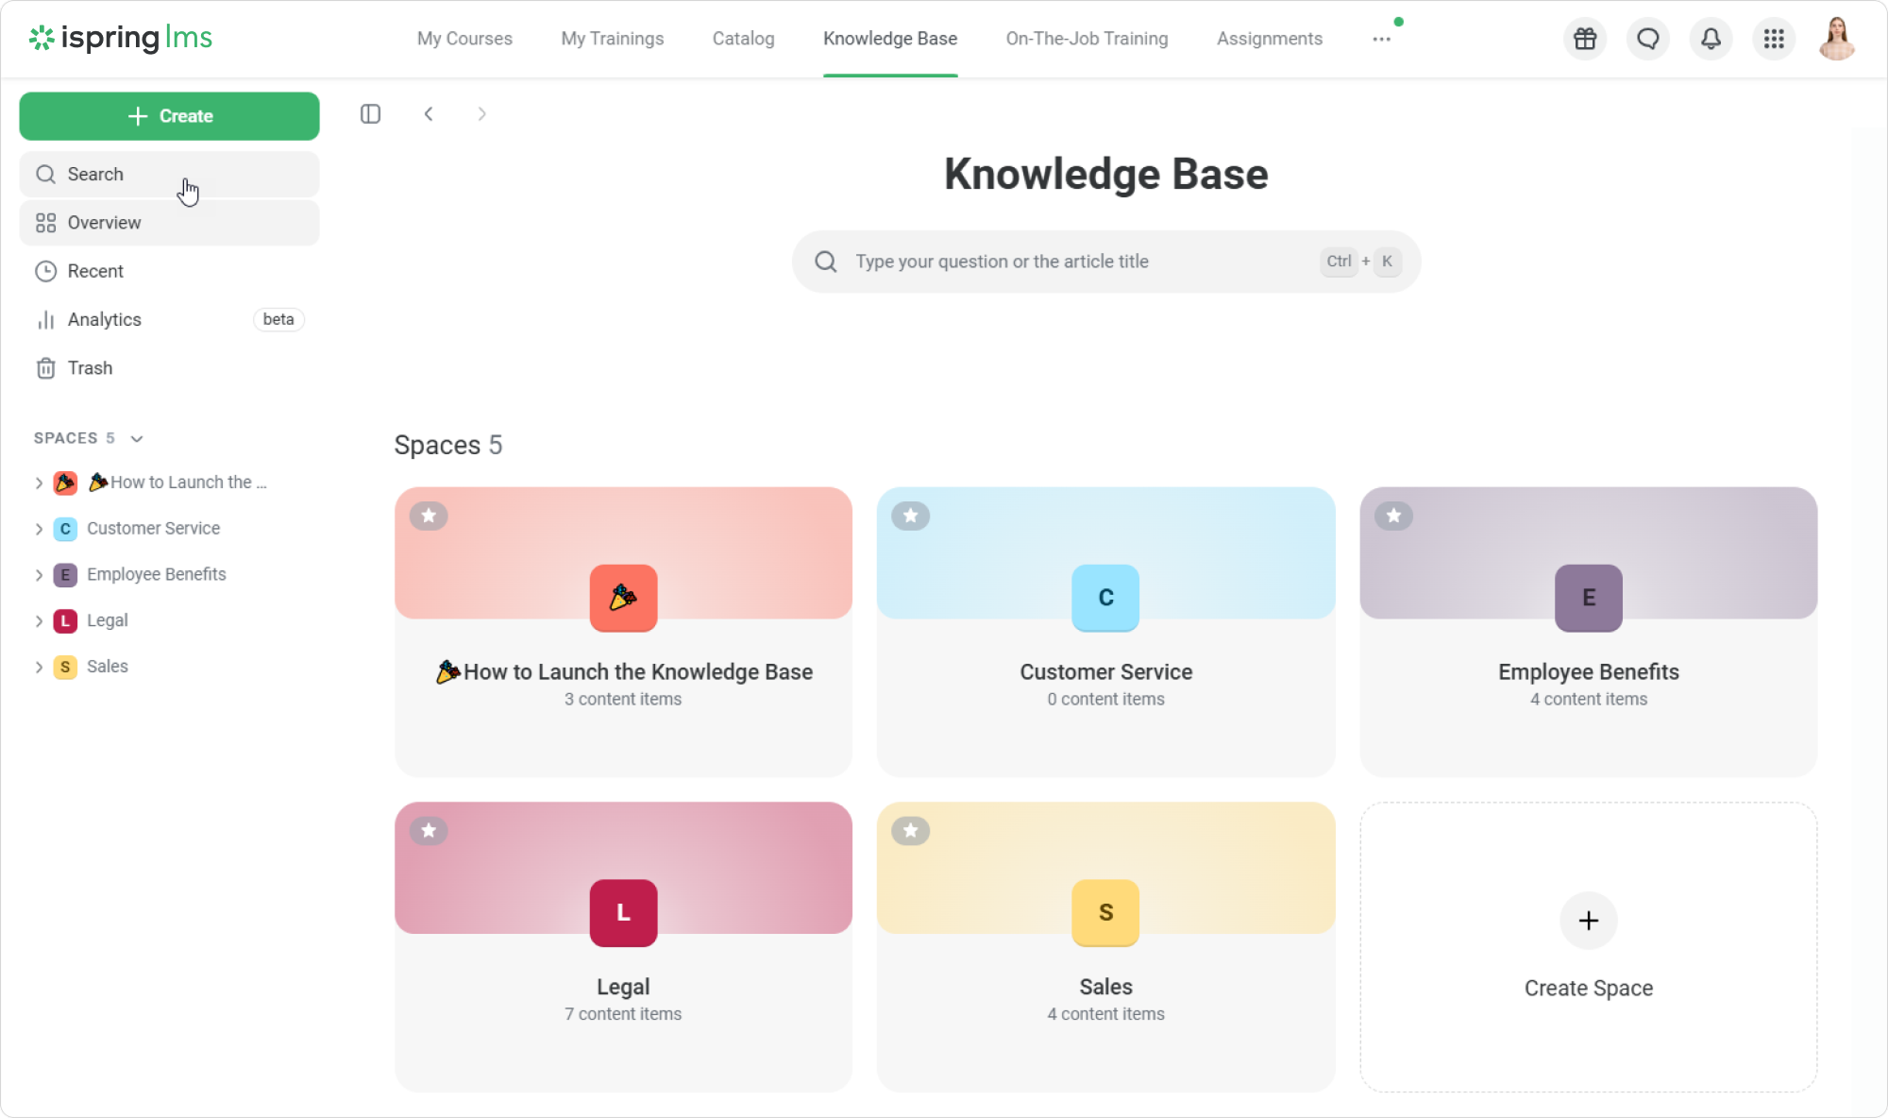The height and width of the screenshot is (1118, 1888).
Task: Expand Customer Service in sidebar
Action: pos(39,529)
